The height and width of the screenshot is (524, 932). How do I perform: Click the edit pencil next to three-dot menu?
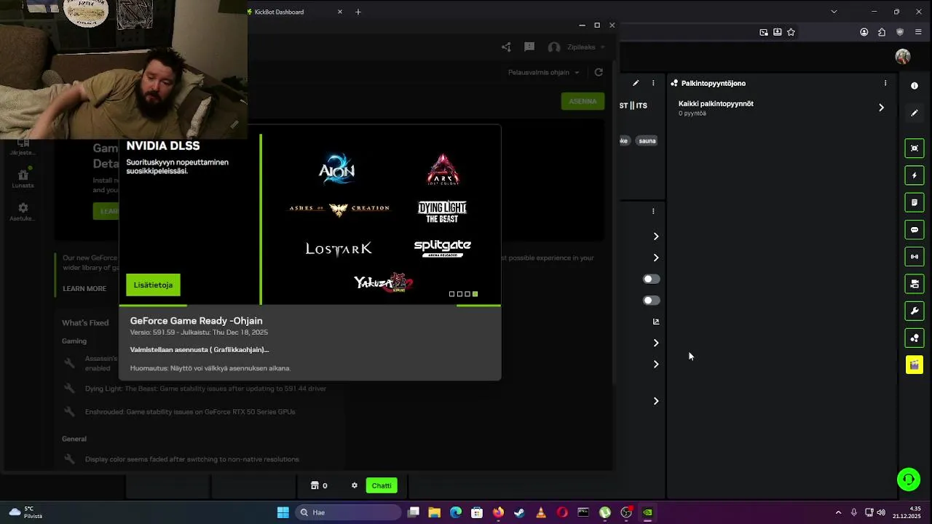click(636, 83)
